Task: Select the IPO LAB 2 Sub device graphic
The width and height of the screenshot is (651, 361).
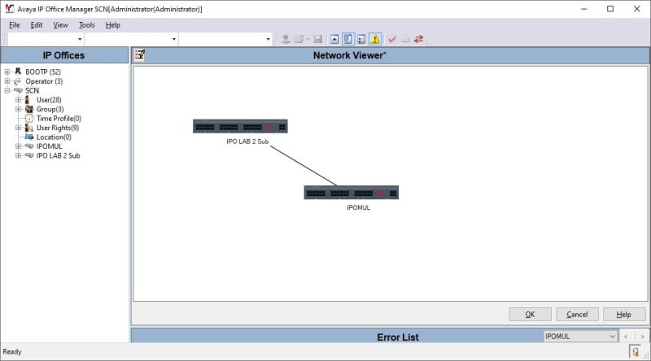Action: 240,126
